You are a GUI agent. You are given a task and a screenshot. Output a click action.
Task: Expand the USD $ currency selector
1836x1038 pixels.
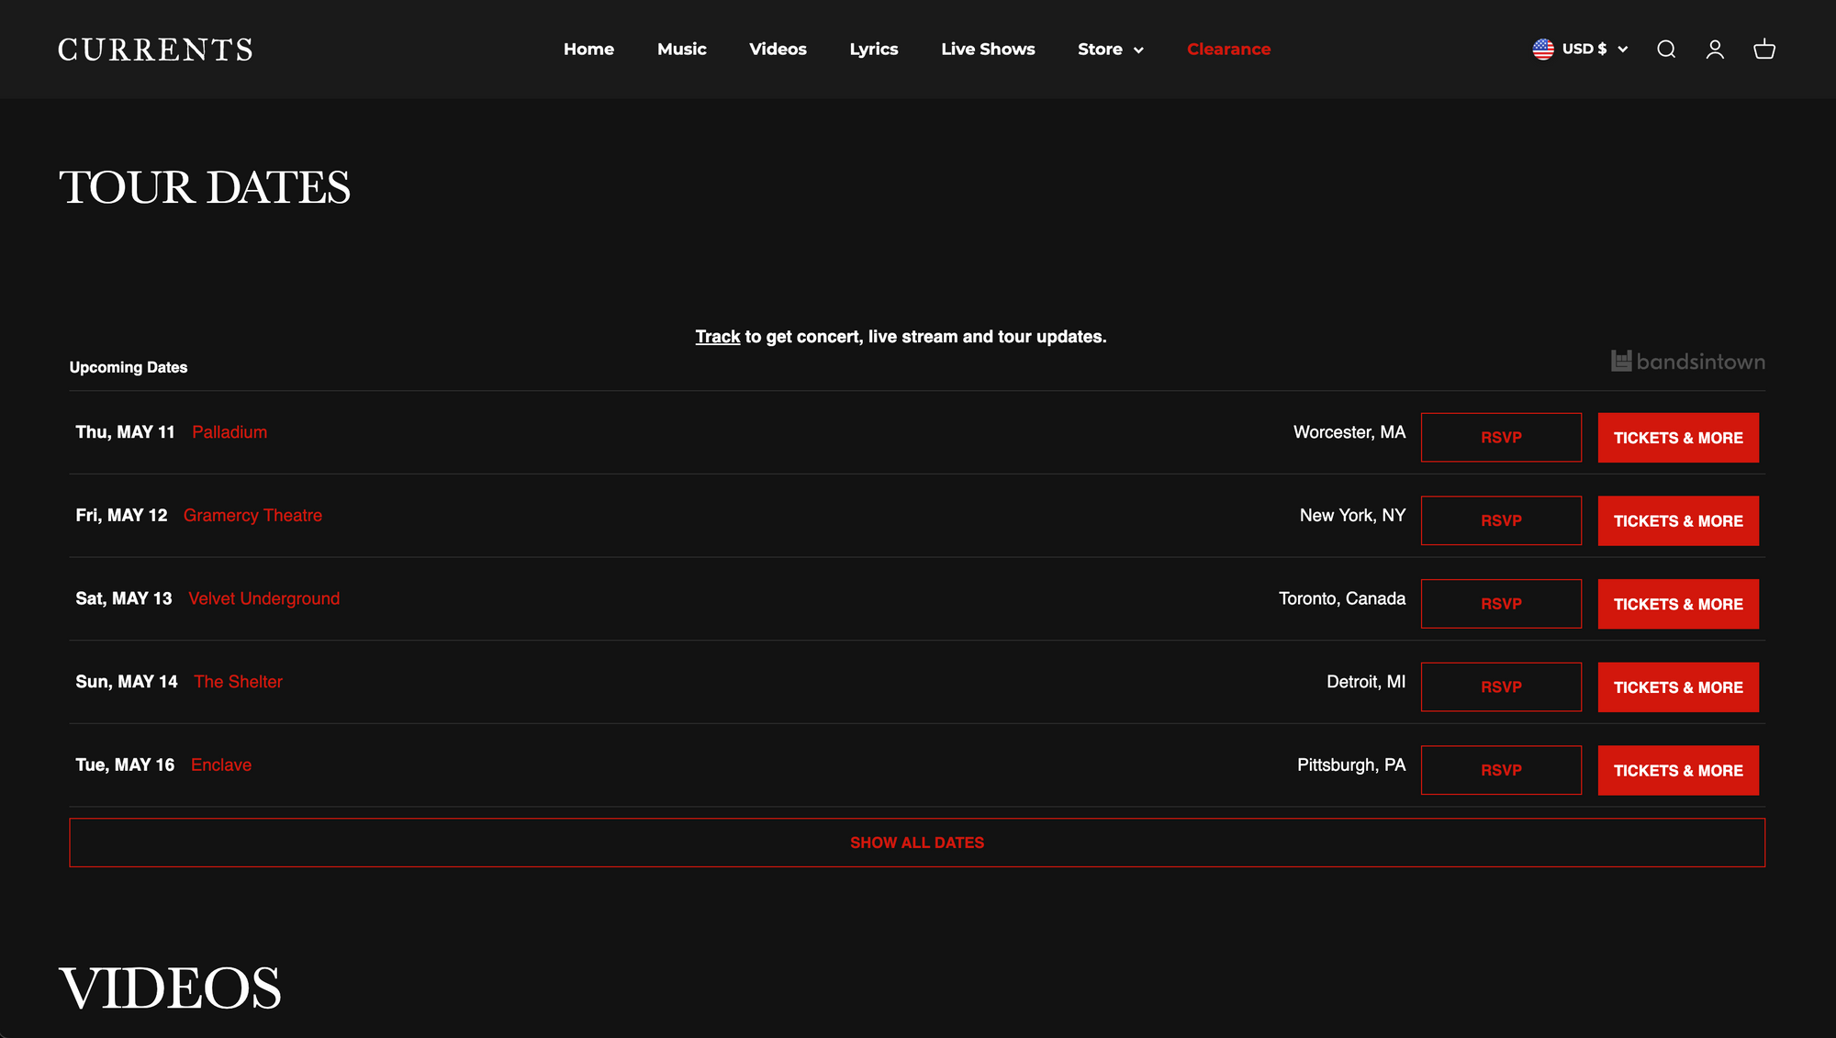pos(1595,50)
